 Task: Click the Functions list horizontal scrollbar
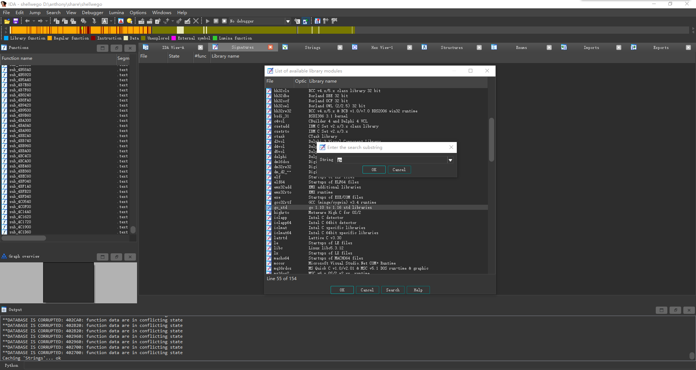(x=24, y=238)
